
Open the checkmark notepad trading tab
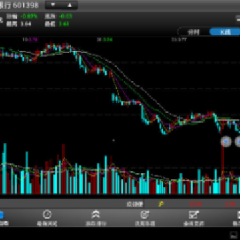click(x=193, y=218)
